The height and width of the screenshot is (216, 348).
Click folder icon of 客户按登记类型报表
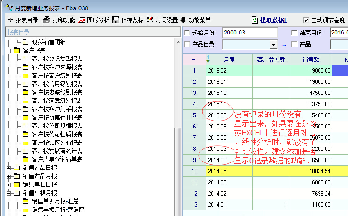[26, 59]
